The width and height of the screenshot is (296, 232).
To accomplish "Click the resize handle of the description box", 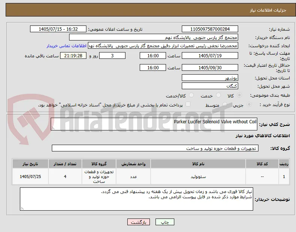I will point(53,128).
